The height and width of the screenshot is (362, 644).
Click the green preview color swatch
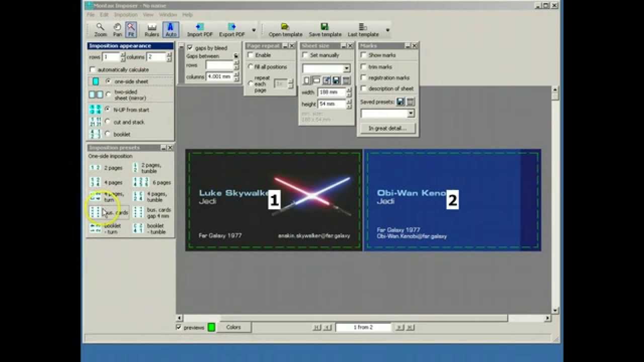211,327
